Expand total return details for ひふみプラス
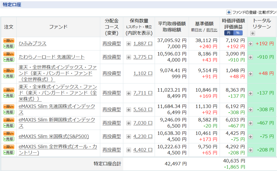The image size is (277, 171). point(250,44)
